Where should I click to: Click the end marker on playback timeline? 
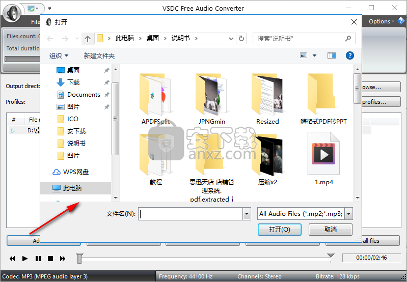pyautogui.click(x=331, y=257)
